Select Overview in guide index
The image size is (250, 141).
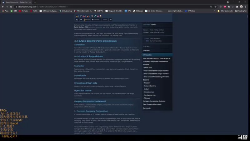[x=146, y=50]
